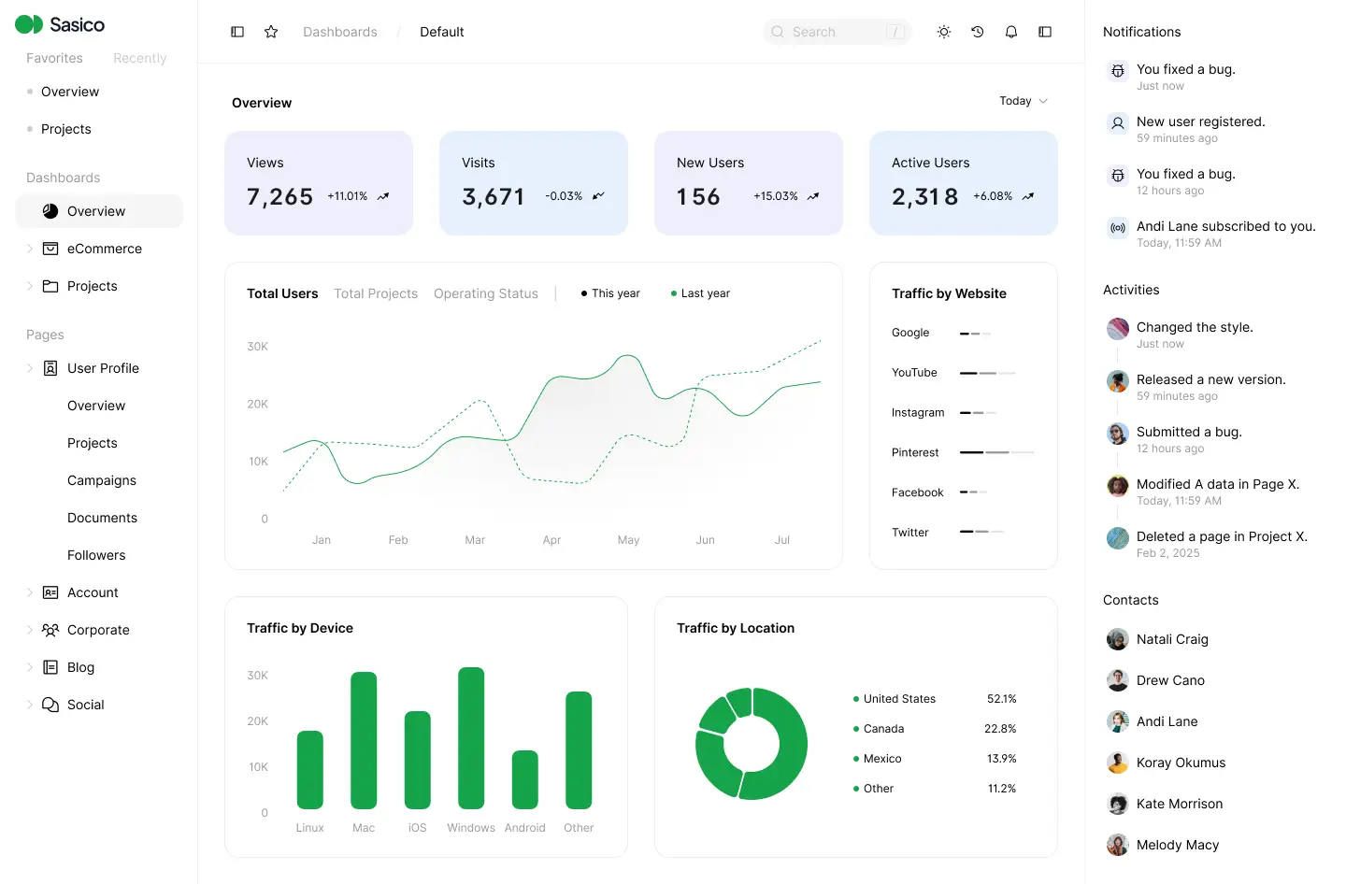The height and width of the screenshot is (884, 1346).
Task: Click the Sasico logo
Action: pos(60,24)
